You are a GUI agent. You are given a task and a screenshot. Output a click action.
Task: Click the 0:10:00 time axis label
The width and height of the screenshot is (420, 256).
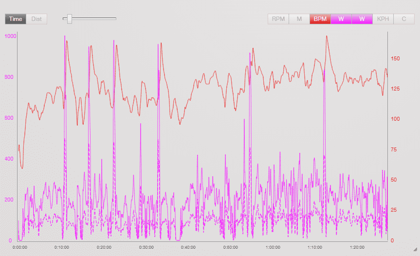click(x=62, y=247)
